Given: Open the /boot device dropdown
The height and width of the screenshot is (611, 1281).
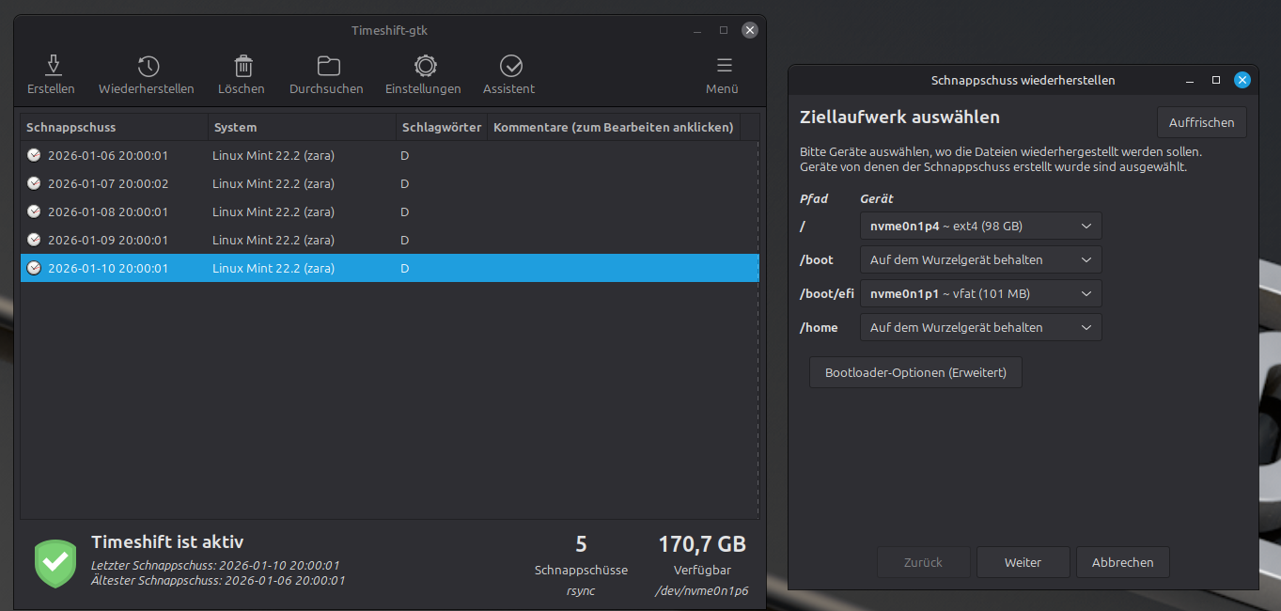Looking at the screenshot, I should tap(980, 259).
